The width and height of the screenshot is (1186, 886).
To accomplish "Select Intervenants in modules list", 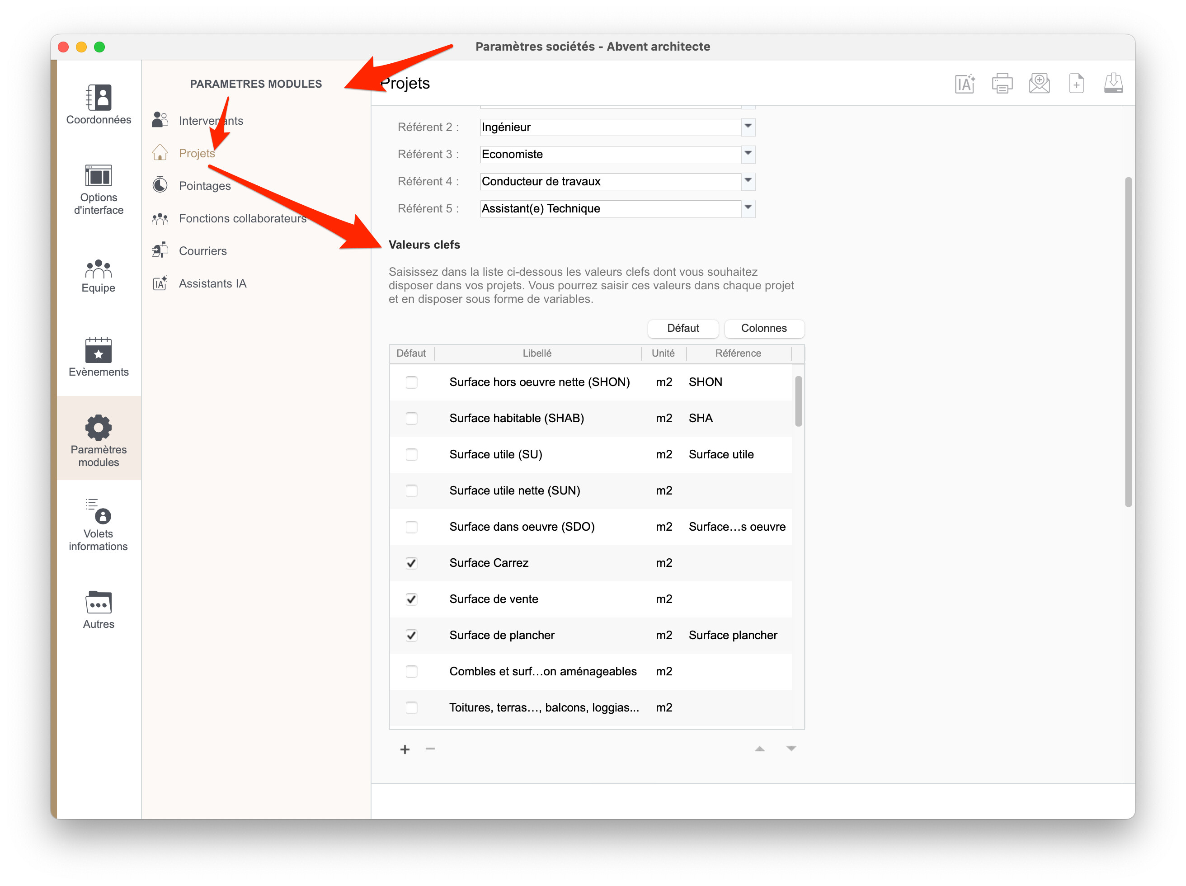I will 211,121.
